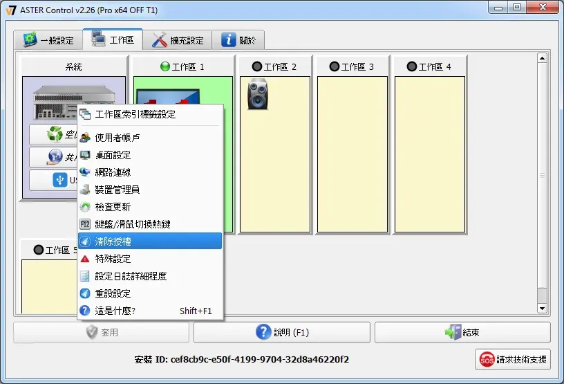Open the 關於 tab
This screenshot has height=384, width=564.
(238, 40)
